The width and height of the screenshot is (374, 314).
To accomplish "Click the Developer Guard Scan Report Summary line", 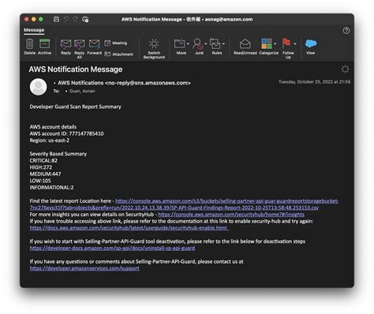I will 76,107.
